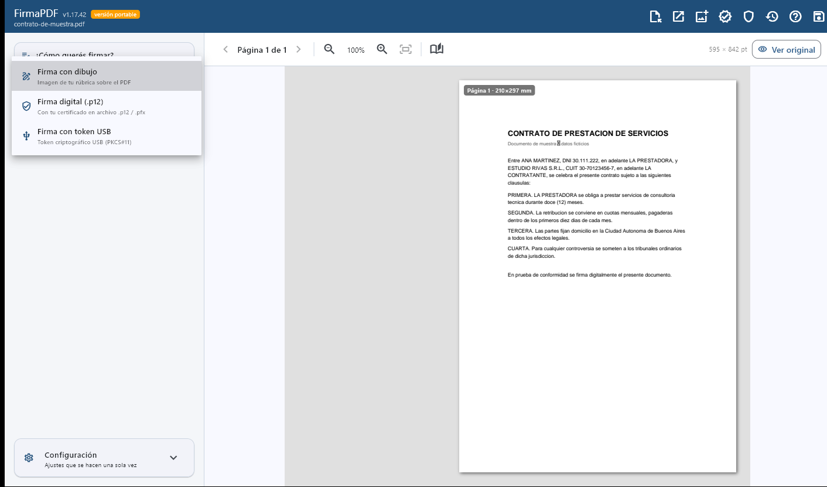
Task: Click the document-with-cursor icon in the header
Action: click(655, 16)
